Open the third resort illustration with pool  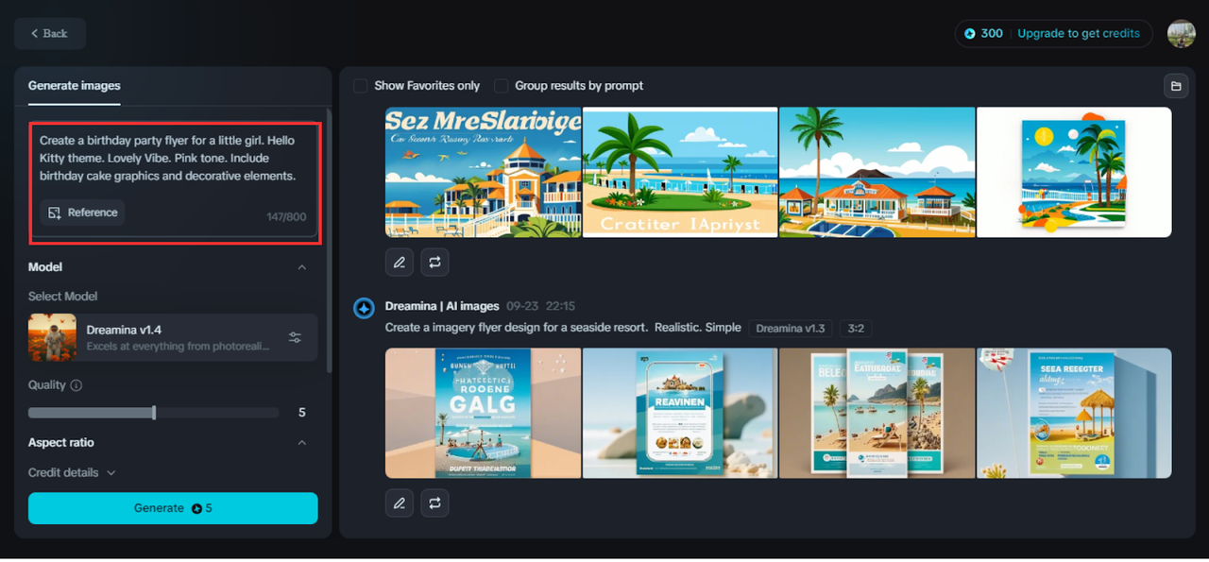pyautogui.click(x=877, y=172)
